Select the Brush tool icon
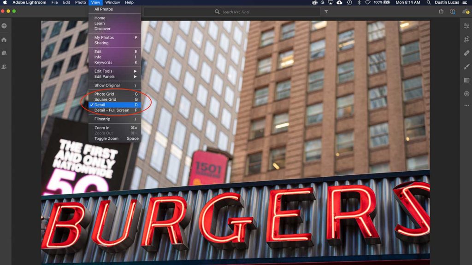 tap(466, 67)
